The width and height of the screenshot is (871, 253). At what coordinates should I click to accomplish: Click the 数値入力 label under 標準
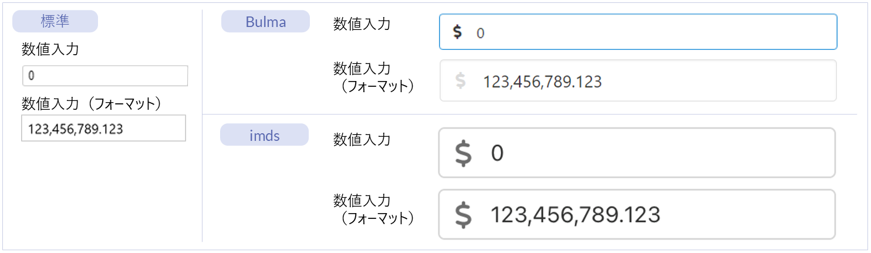(x=50, y=49)
